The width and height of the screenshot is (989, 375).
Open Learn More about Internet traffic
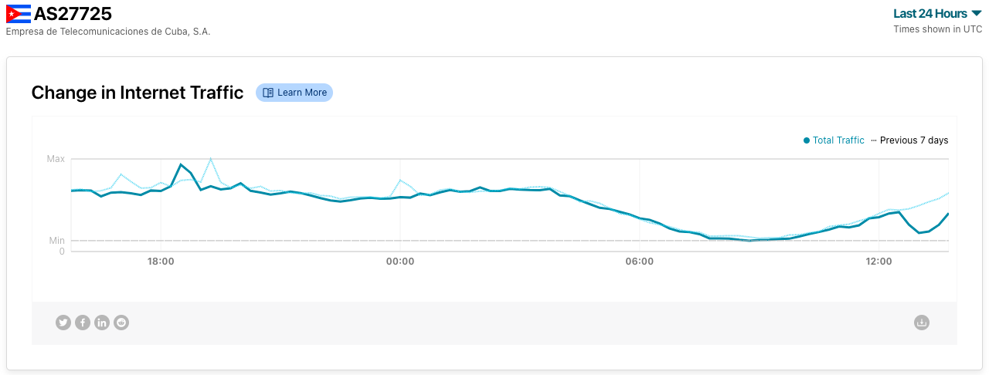coord(294,93)
